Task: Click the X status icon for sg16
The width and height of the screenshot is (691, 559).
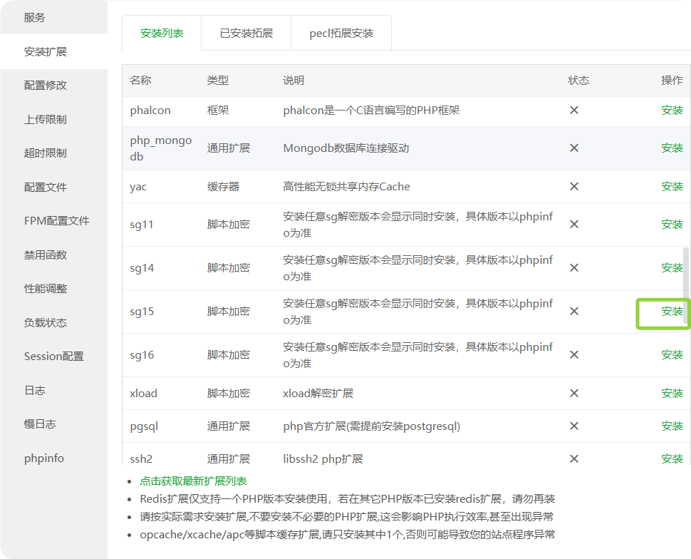Action: tap(573, 354)
